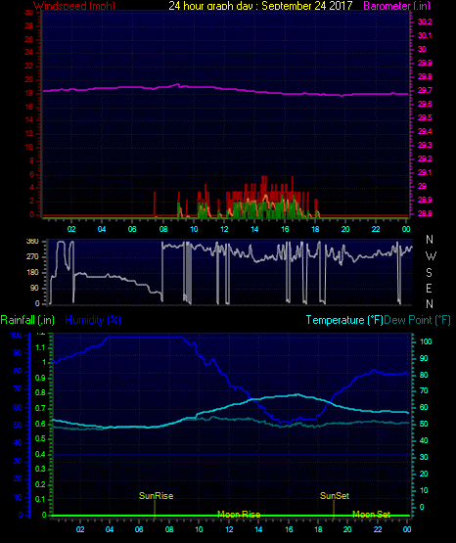
Task: Click the 270 degree wind direction tick
Action: tap(33, 257)
